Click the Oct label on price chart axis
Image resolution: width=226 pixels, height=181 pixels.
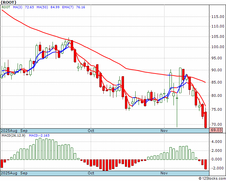pyautogui.click(x=91, y=131)
